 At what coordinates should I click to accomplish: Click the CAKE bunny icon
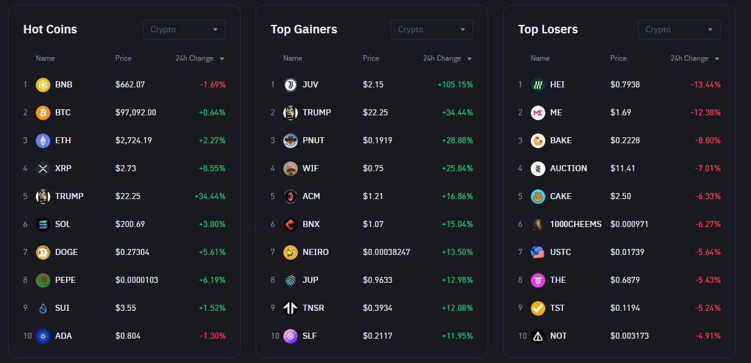537,196
